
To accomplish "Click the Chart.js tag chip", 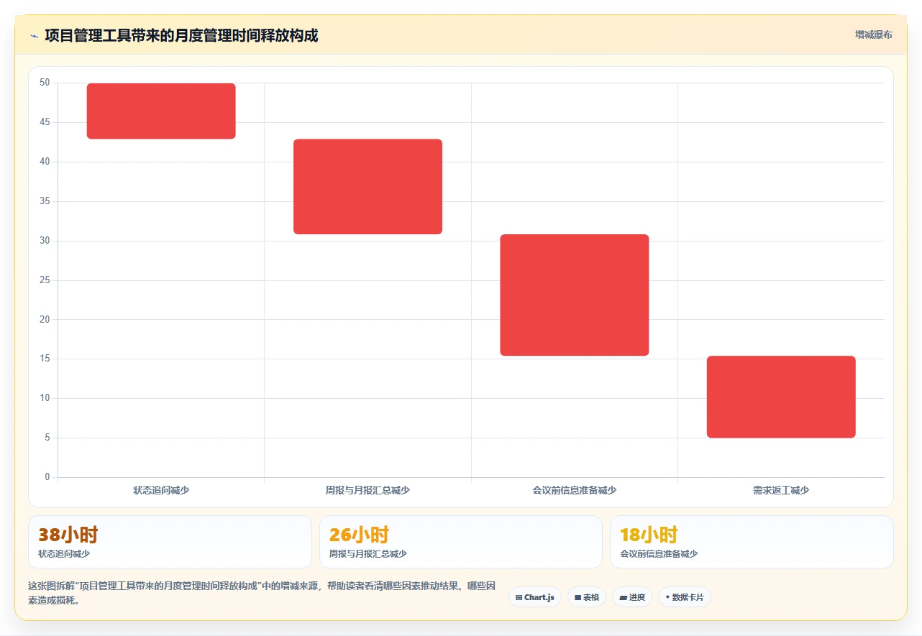I will point(534,597).
